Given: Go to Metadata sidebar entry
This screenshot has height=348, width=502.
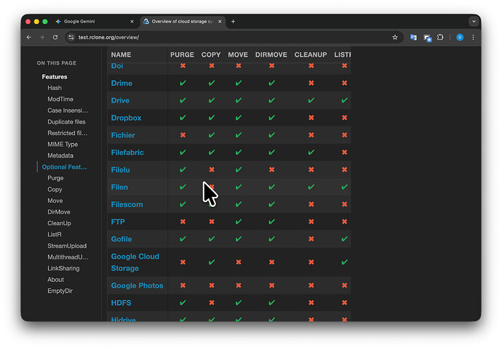Looking at the screenshot, I should (60, 155).
